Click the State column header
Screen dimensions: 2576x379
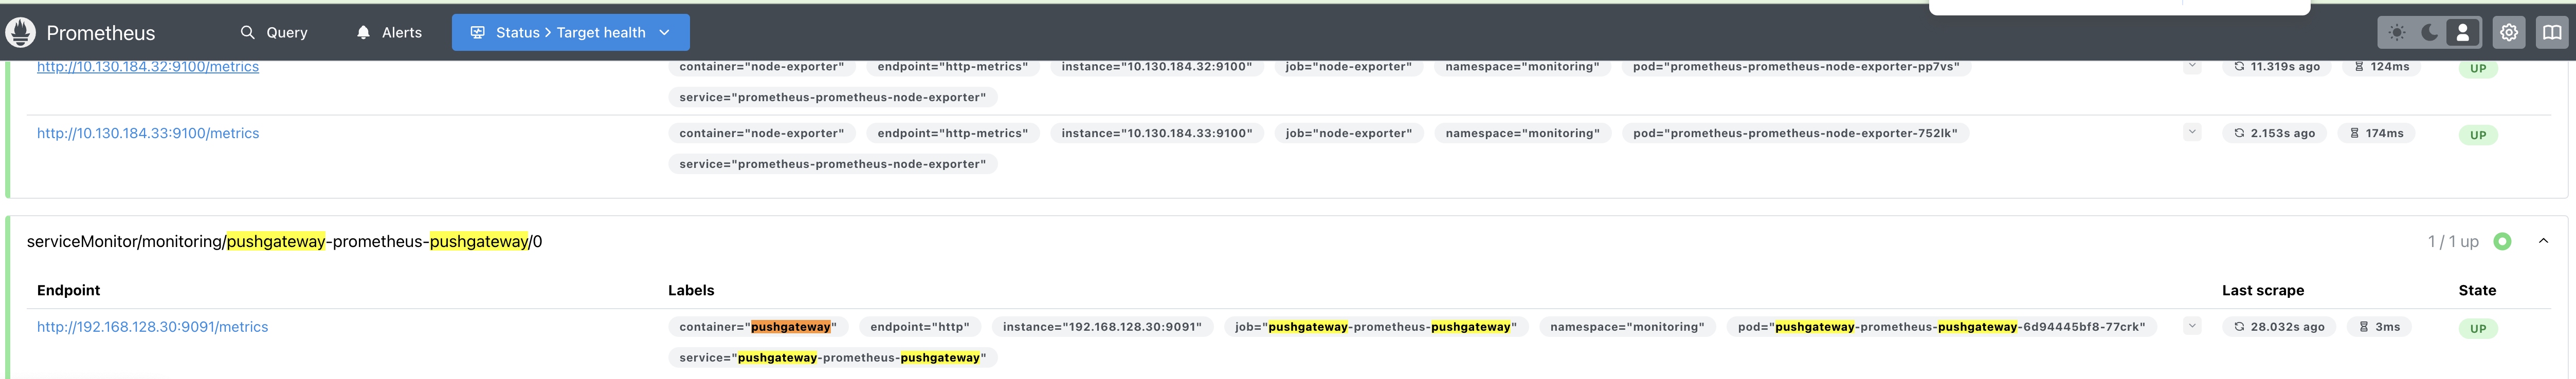pyautogui.click(x=2477, y=290)
